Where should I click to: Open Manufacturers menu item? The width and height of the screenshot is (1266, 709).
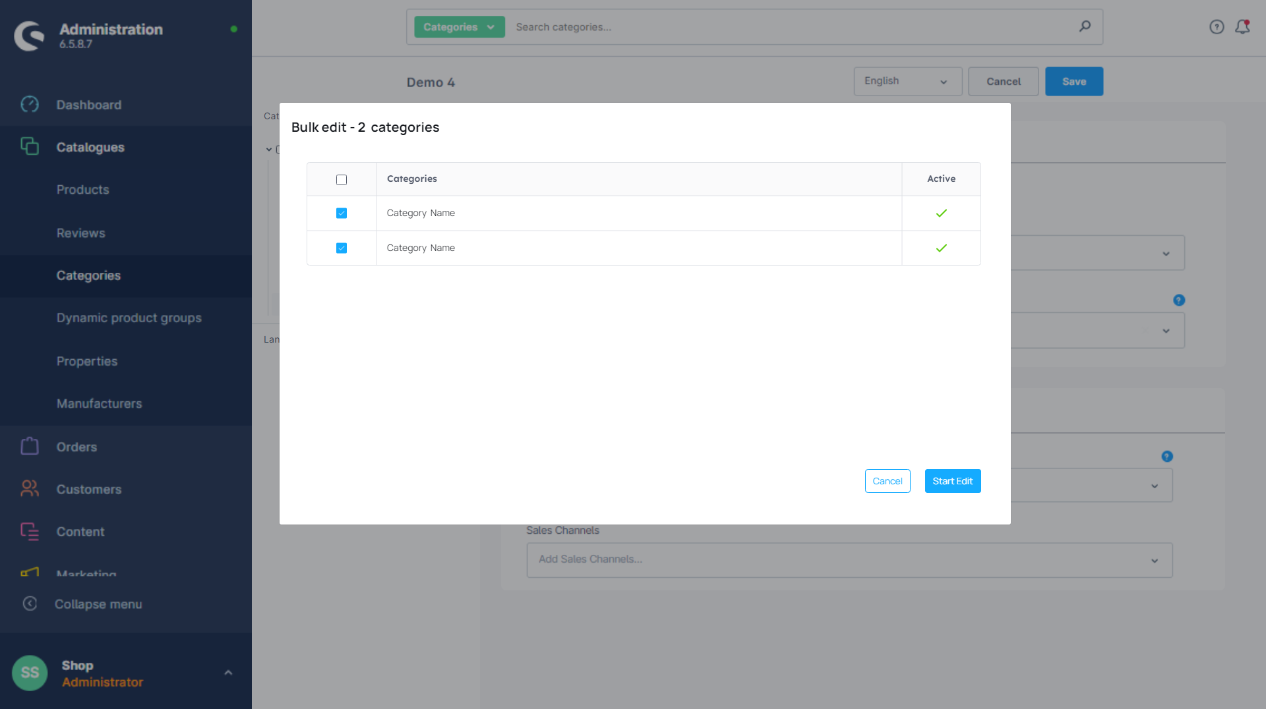click(x=99, y=403)
